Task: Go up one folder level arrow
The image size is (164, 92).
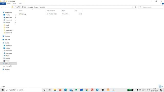Action: 10,7
